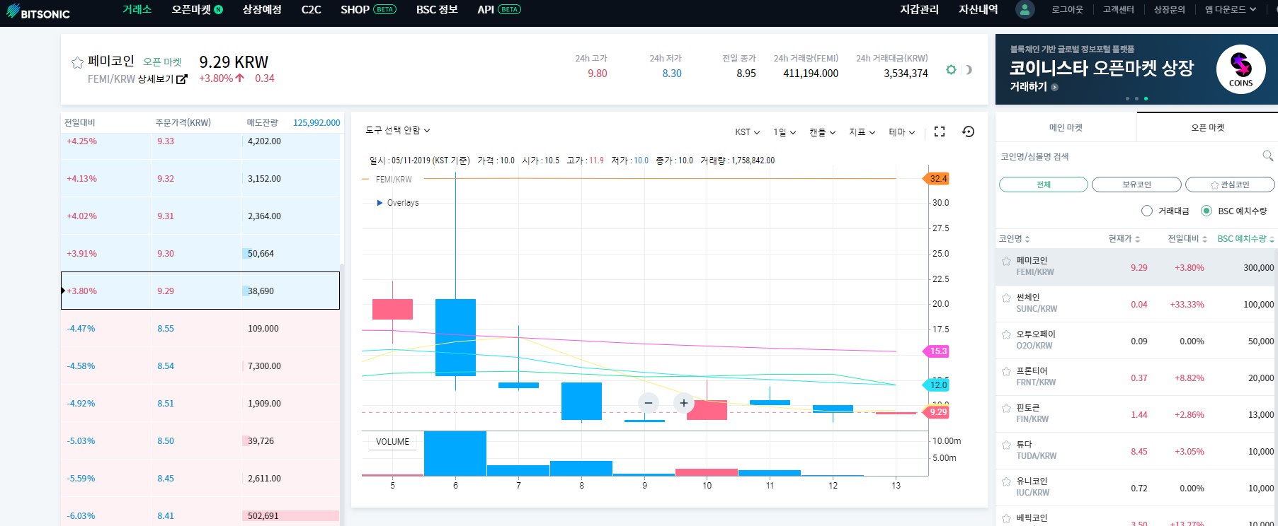The height and width of the screenshot is (526, 1278).
Task: Enter fullscreen chart mode
Action: [x=940, y=131]
